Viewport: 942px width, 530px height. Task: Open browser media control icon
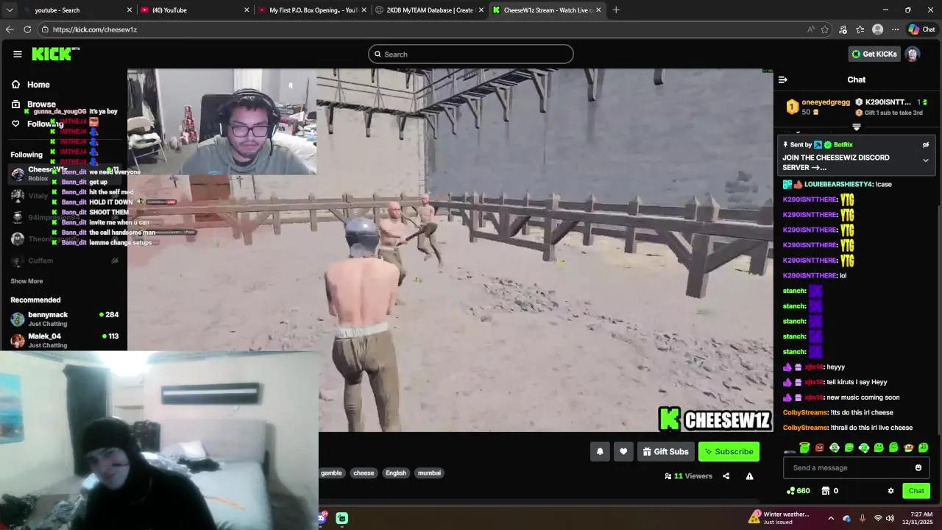coord(843,29)
